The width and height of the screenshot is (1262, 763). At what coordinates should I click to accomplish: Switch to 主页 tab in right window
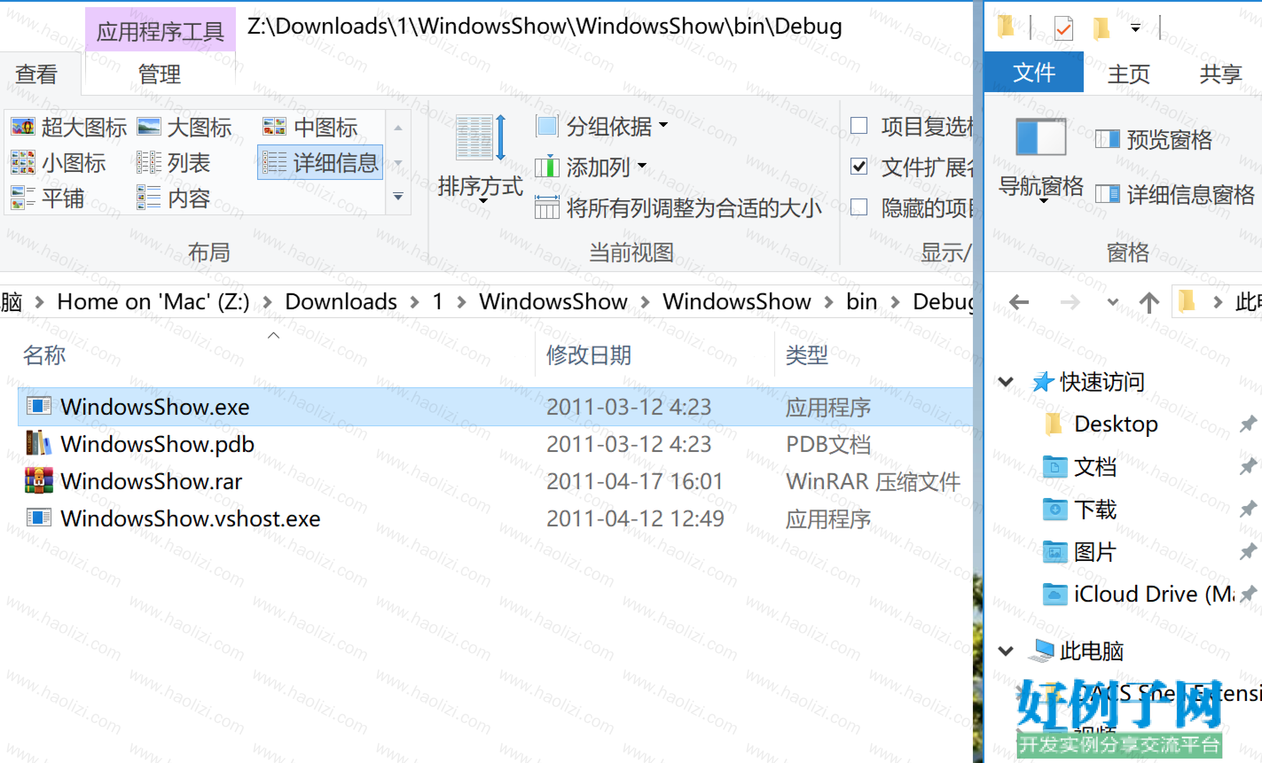[x=1129, y=74]
